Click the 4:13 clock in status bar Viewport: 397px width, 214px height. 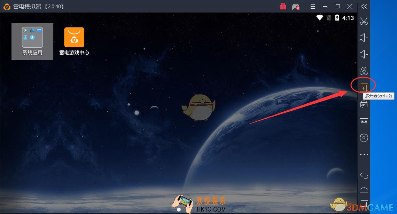point(348,18)
